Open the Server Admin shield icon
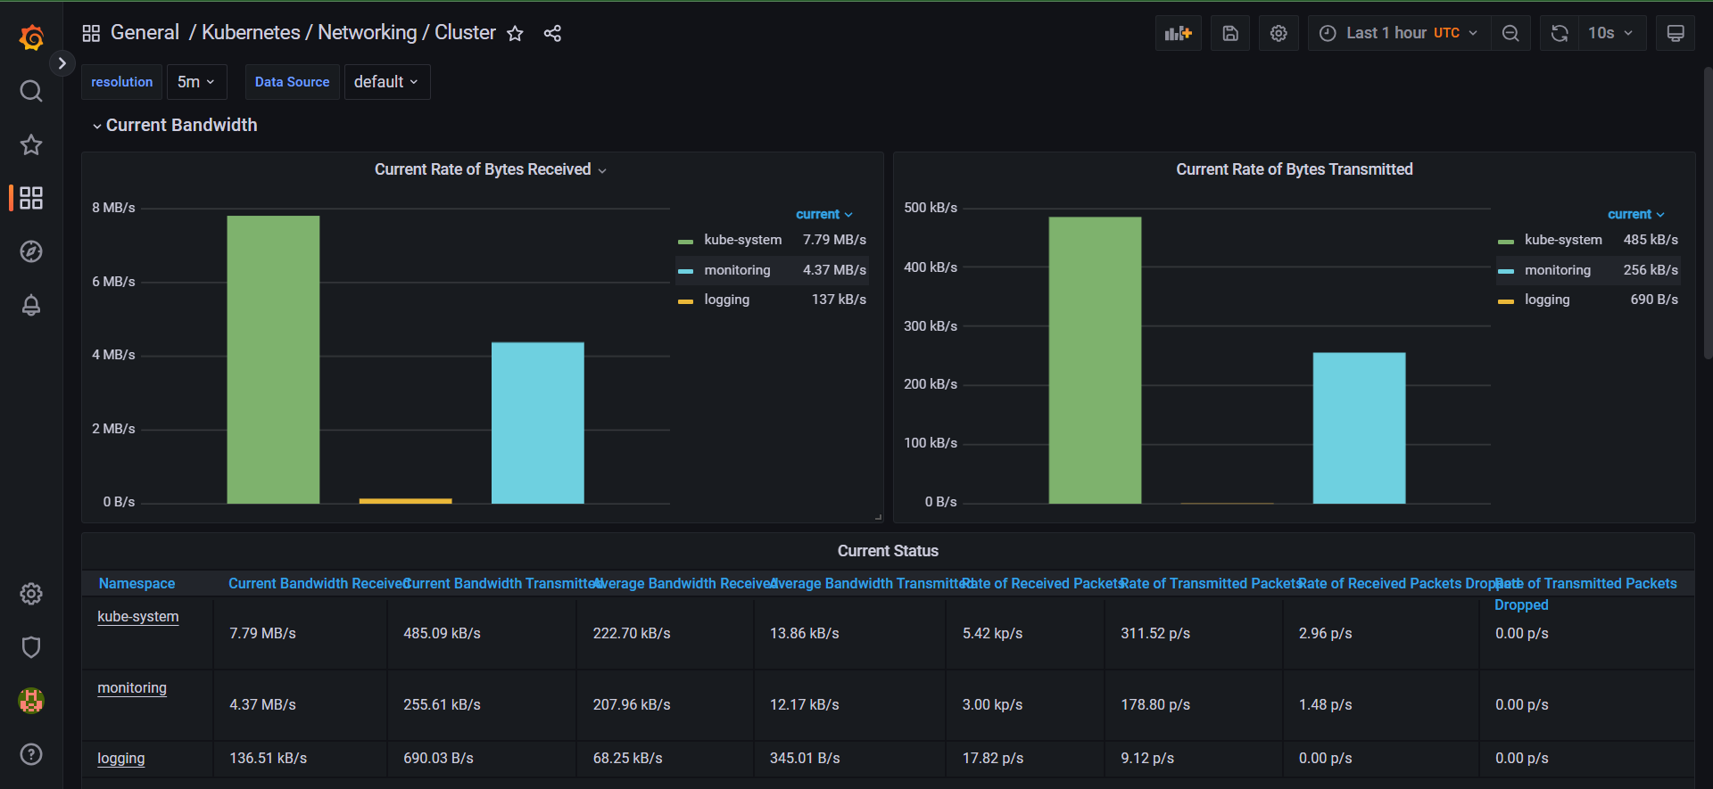Image resolution: width=1713 pixels, height=789 pixels. [x=31, y=647]
